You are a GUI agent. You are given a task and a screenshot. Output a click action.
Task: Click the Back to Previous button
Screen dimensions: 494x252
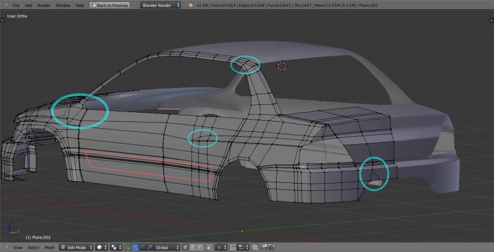109,5
